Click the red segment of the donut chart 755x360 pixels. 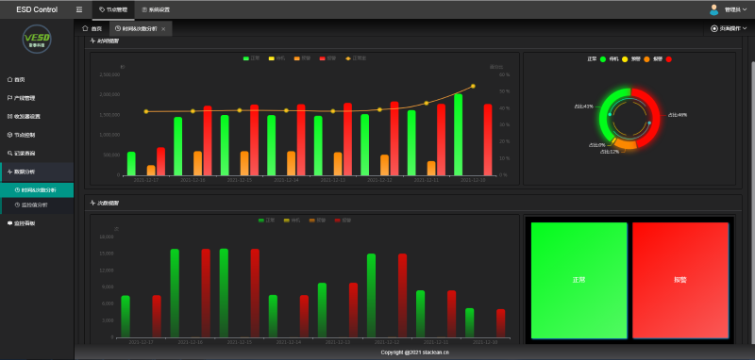[x=651, y=115]
